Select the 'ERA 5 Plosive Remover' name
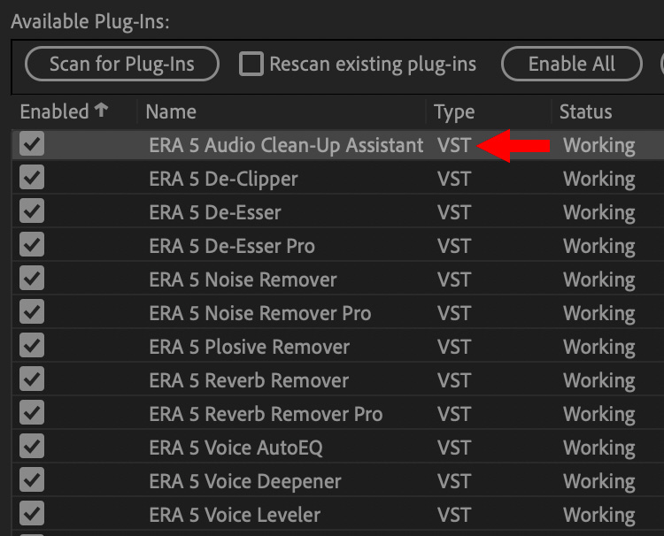 tap(250, 347)
